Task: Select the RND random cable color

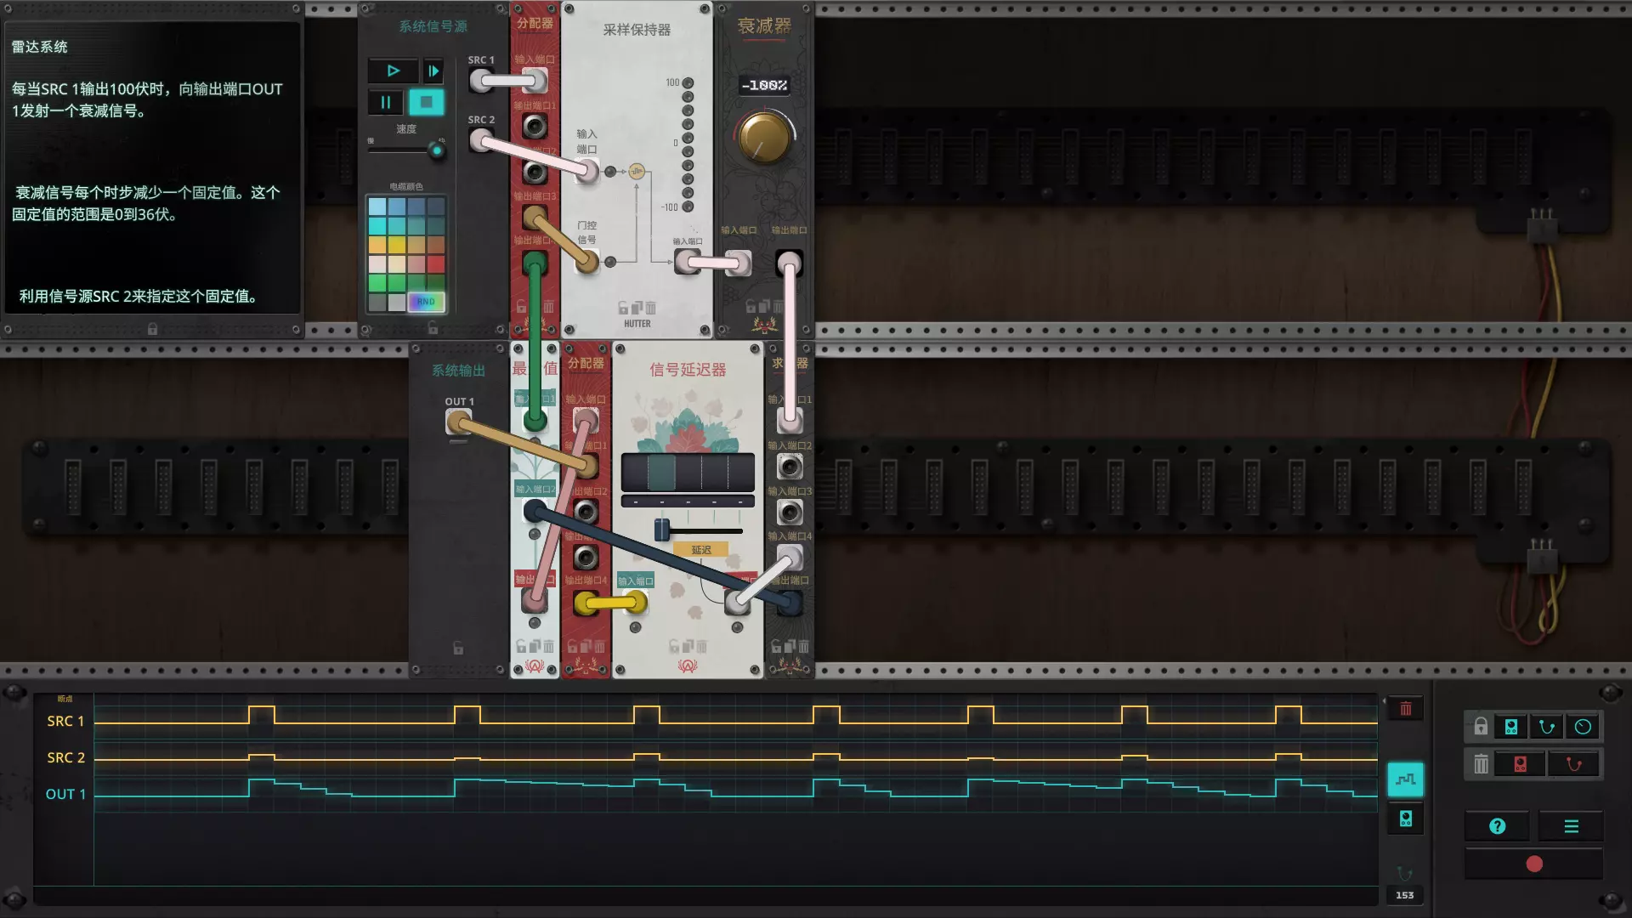Action: (426, 302)
